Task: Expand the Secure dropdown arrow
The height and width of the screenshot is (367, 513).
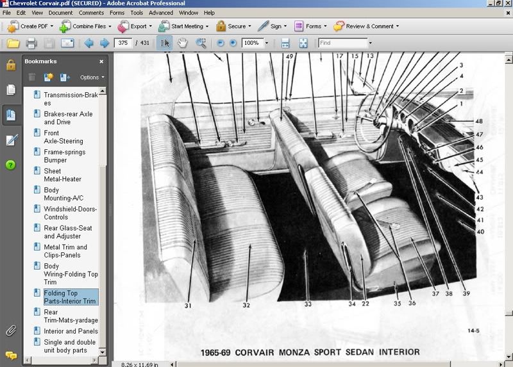Action: [249, 26]
